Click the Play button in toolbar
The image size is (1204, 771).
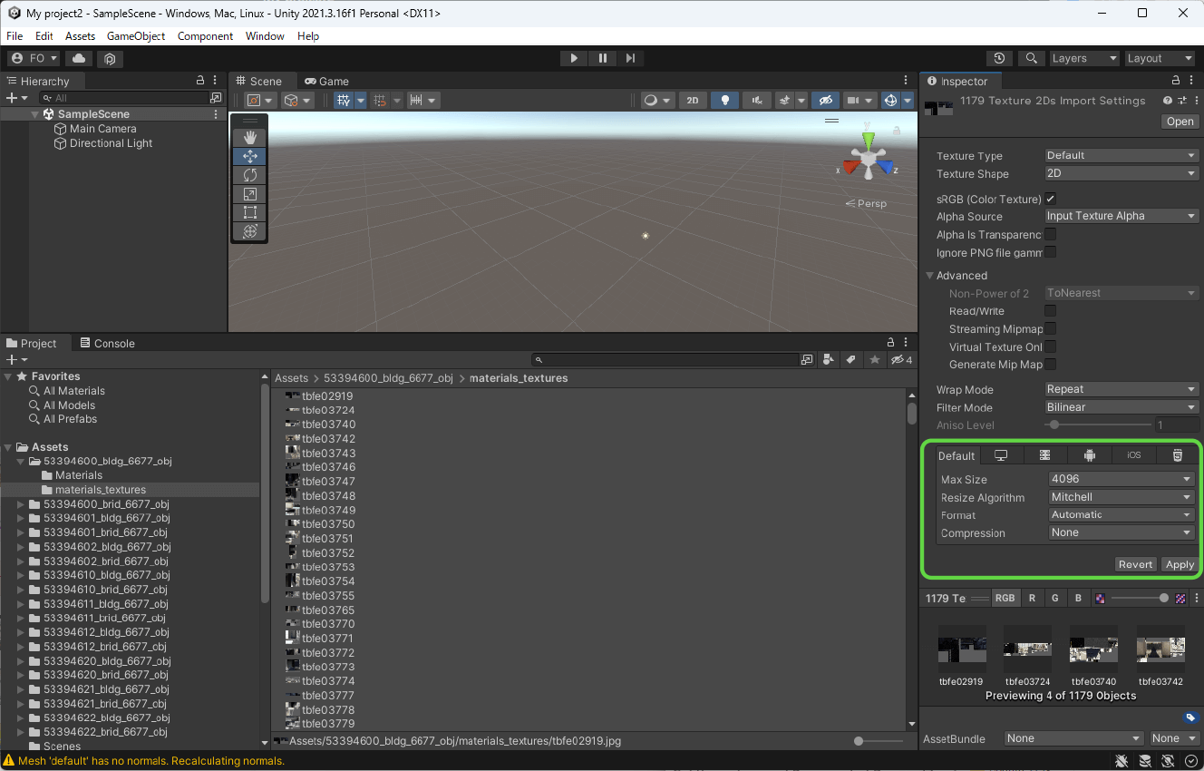[573, 58]
